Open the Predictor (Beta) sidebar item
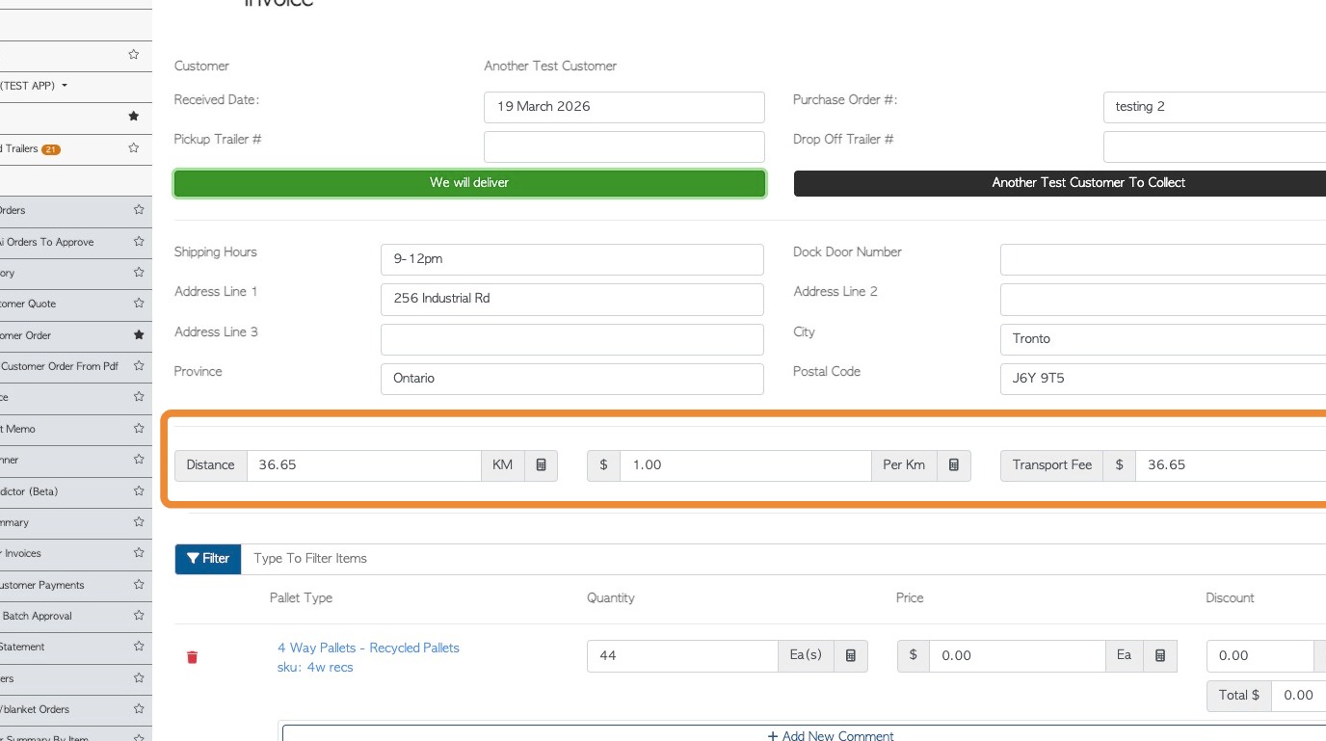 point(29,491)
